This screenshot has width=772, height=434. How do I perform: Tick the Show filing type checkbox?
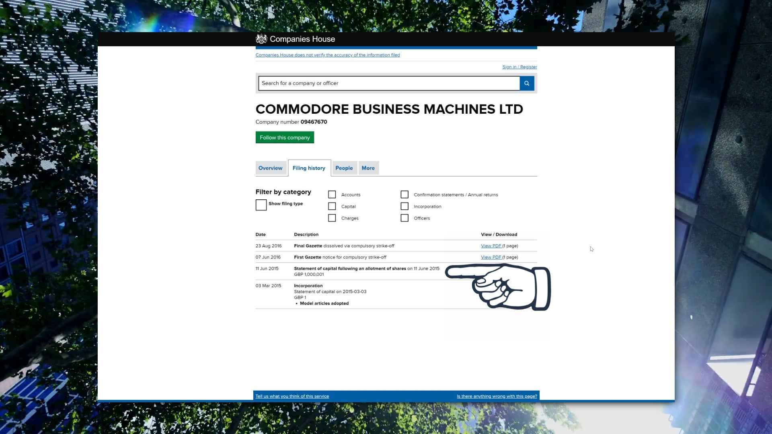[261, 205]
